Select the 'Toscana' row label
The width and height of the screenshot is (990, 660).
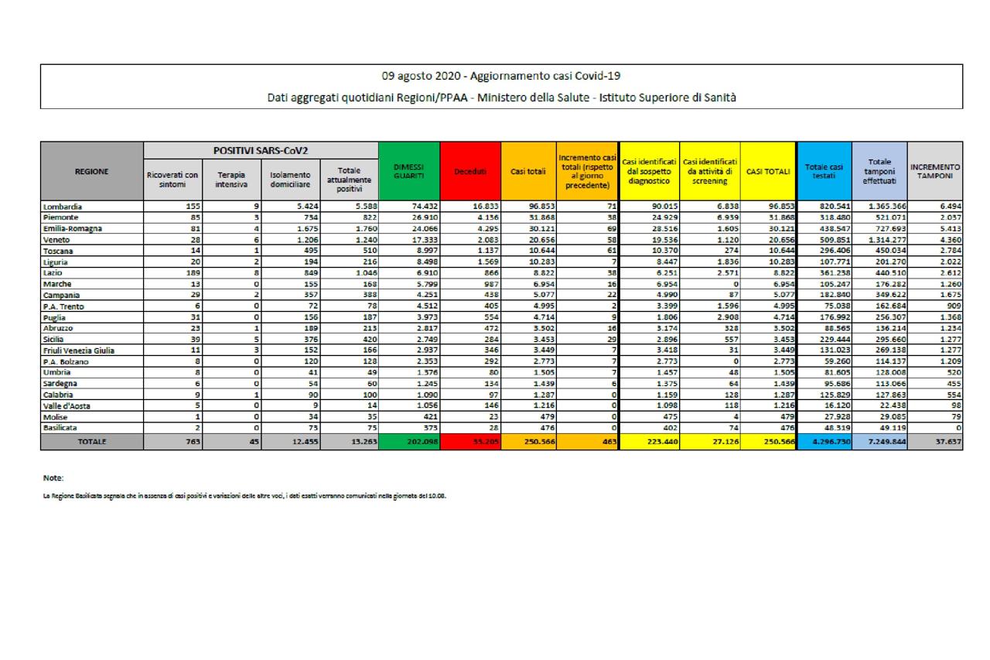60,252
